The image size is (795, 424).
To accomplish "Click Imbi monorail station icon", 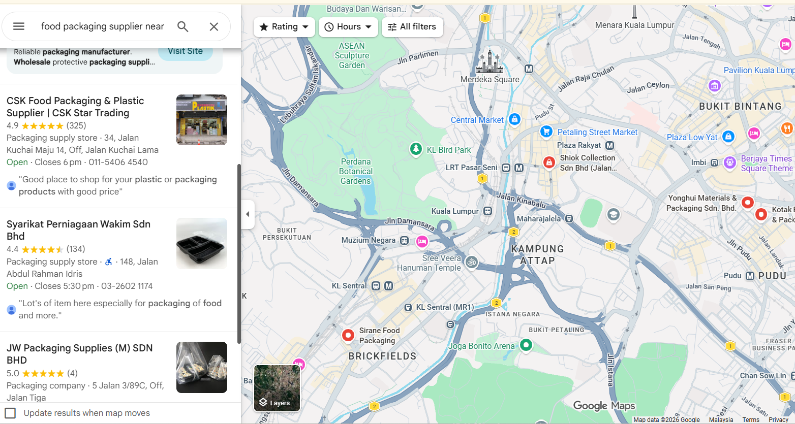I will [714, 163].
